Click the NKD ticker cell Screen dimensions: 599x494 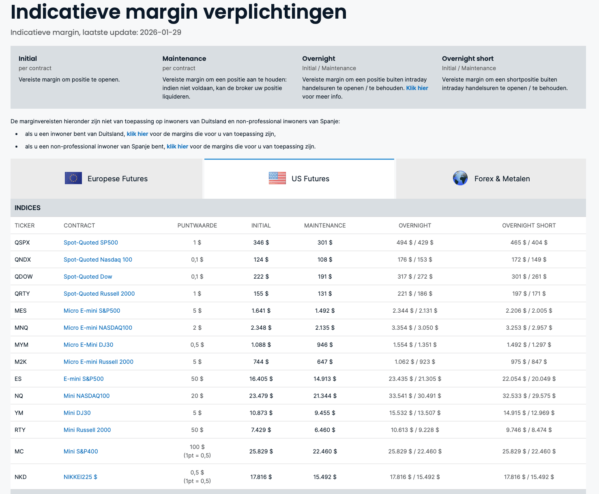click(21, 477)
